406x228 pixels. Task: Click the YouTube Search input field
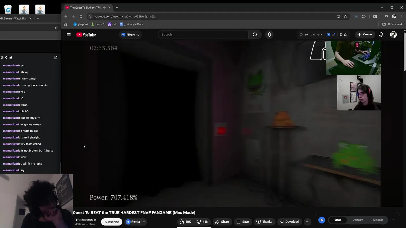tap(203, 35)
